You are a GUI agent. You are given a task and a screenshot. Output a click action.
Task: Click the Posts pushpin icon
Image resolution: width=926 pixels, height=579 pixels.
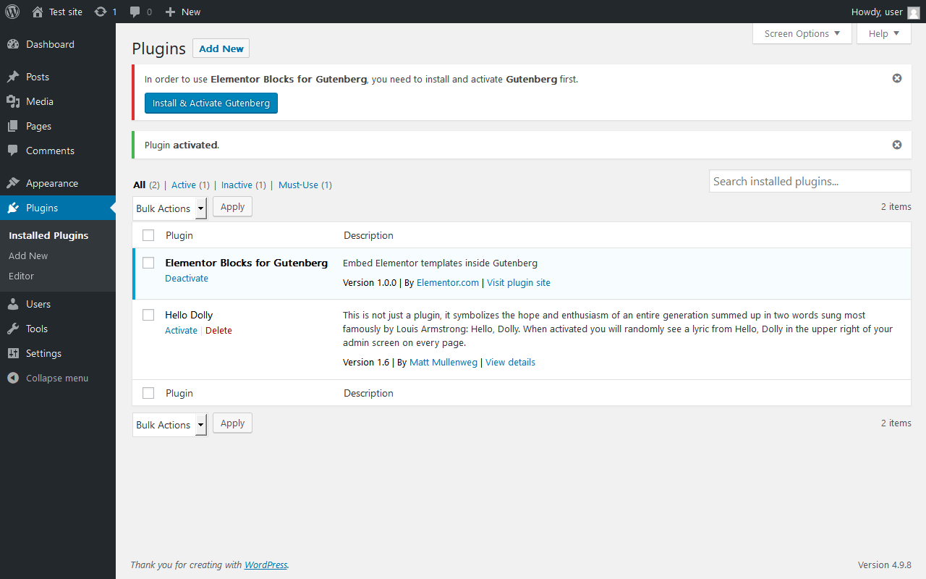(x=13, y=77)
